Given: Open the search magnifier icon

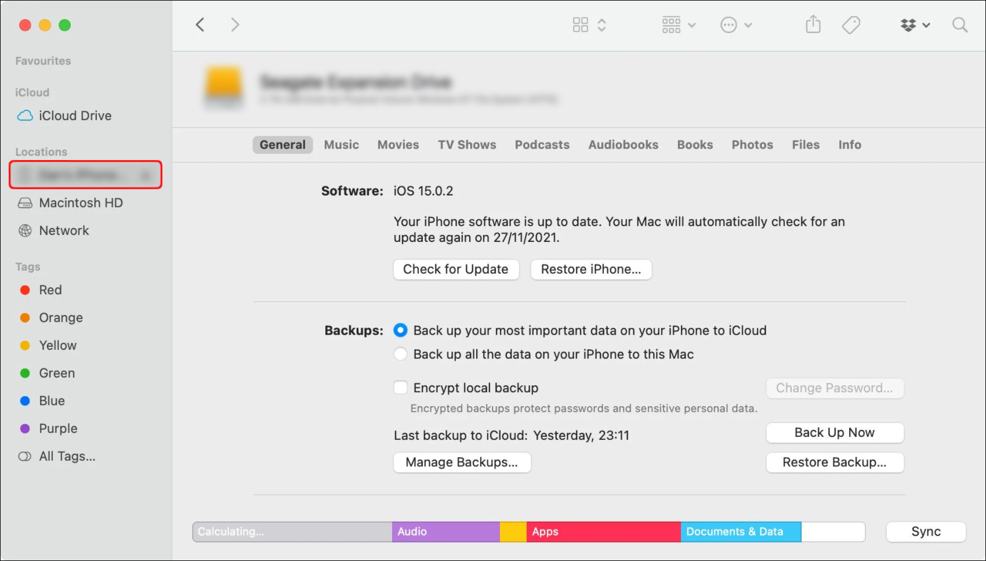Looking at the screenshot, I should 960,25.
